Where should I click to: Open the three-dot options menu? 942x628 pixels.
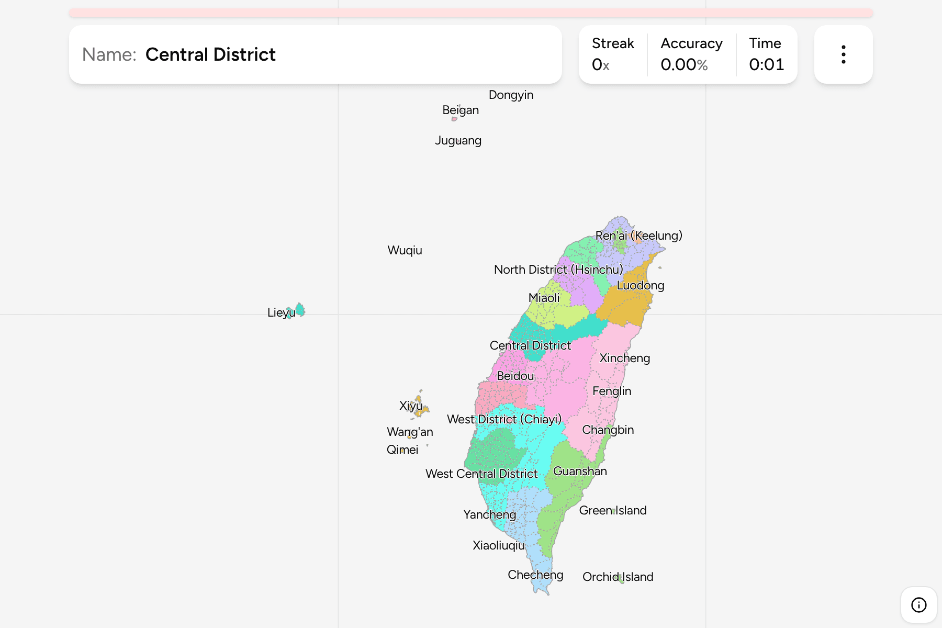[x=843, y=54]
